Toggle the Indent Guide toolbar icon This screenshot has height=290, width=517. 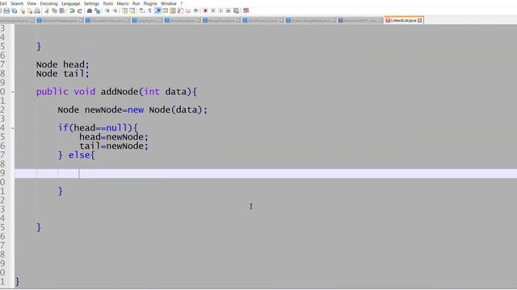pyautogui.click(x=158, y=10)
